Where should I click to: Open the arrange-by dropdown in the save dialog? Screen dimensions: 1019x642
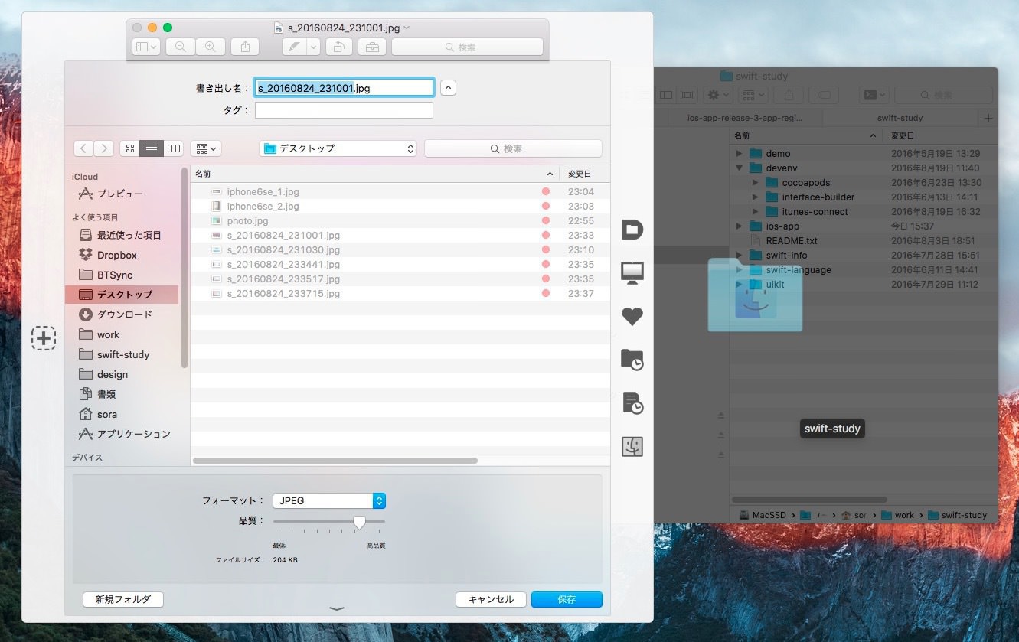pyautogui.click(x=205, y=148)
